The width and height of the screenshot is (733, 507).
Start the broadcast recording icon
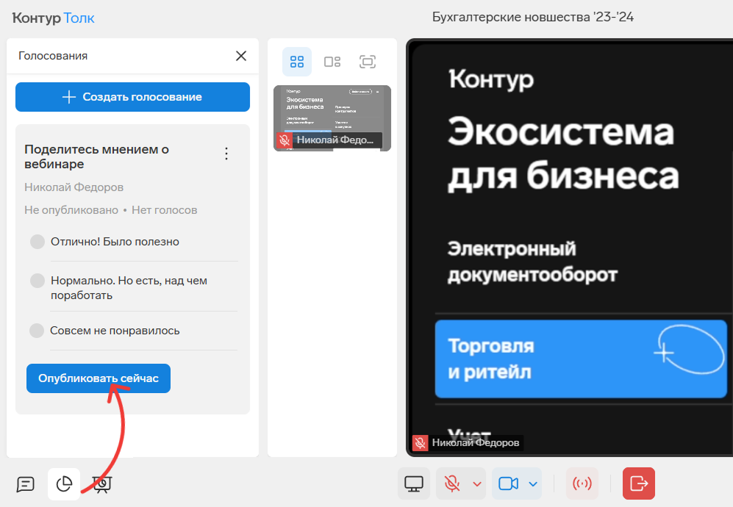click(582, 483)
